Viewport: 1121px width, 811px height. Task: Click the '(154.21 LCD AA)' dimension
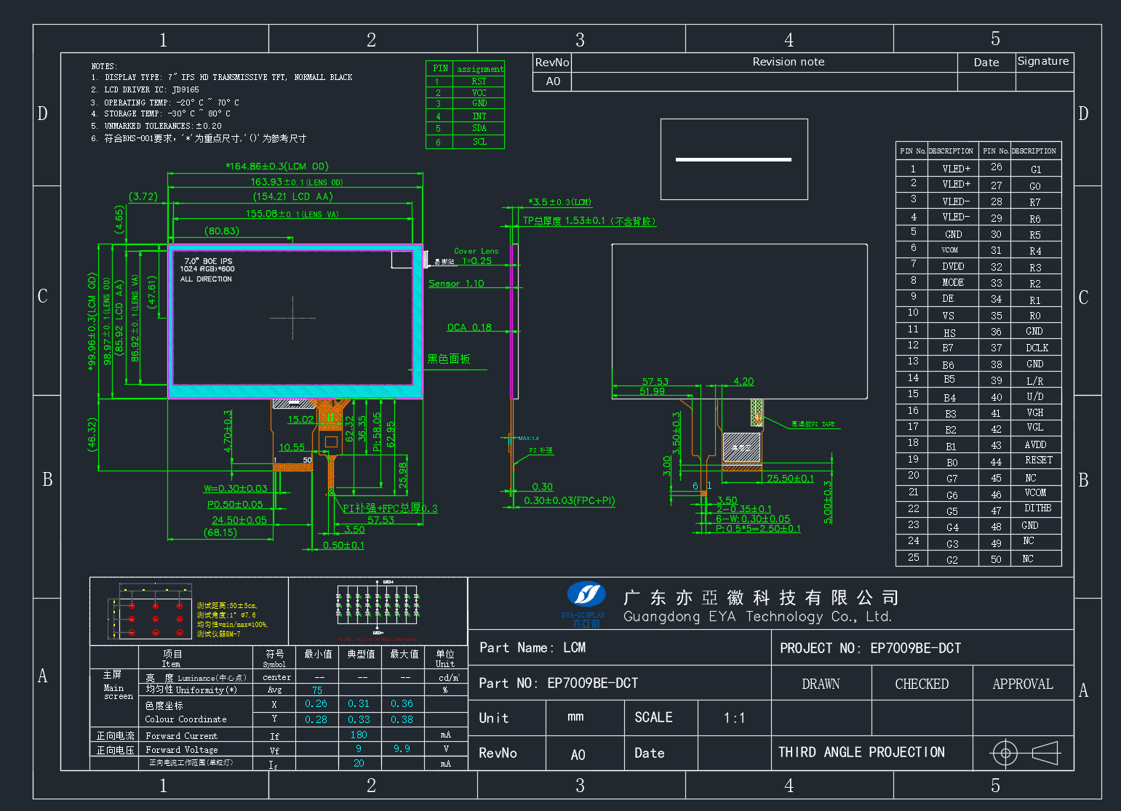tap(292, 196)
